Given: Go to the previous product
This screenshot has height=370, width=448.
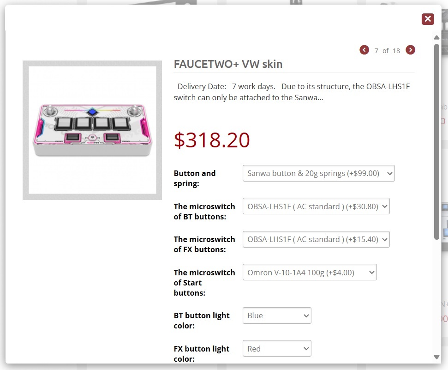Looking at the screenshot, I should pos(364,50).
